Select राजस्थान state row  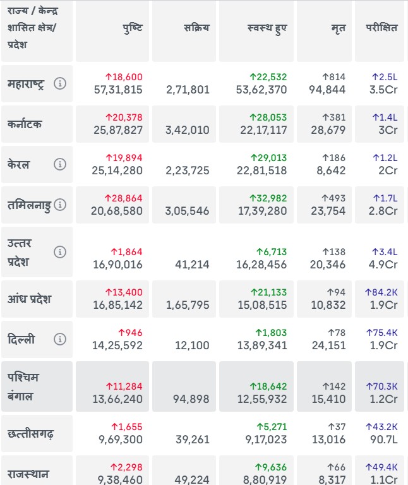tap(28, 474)
